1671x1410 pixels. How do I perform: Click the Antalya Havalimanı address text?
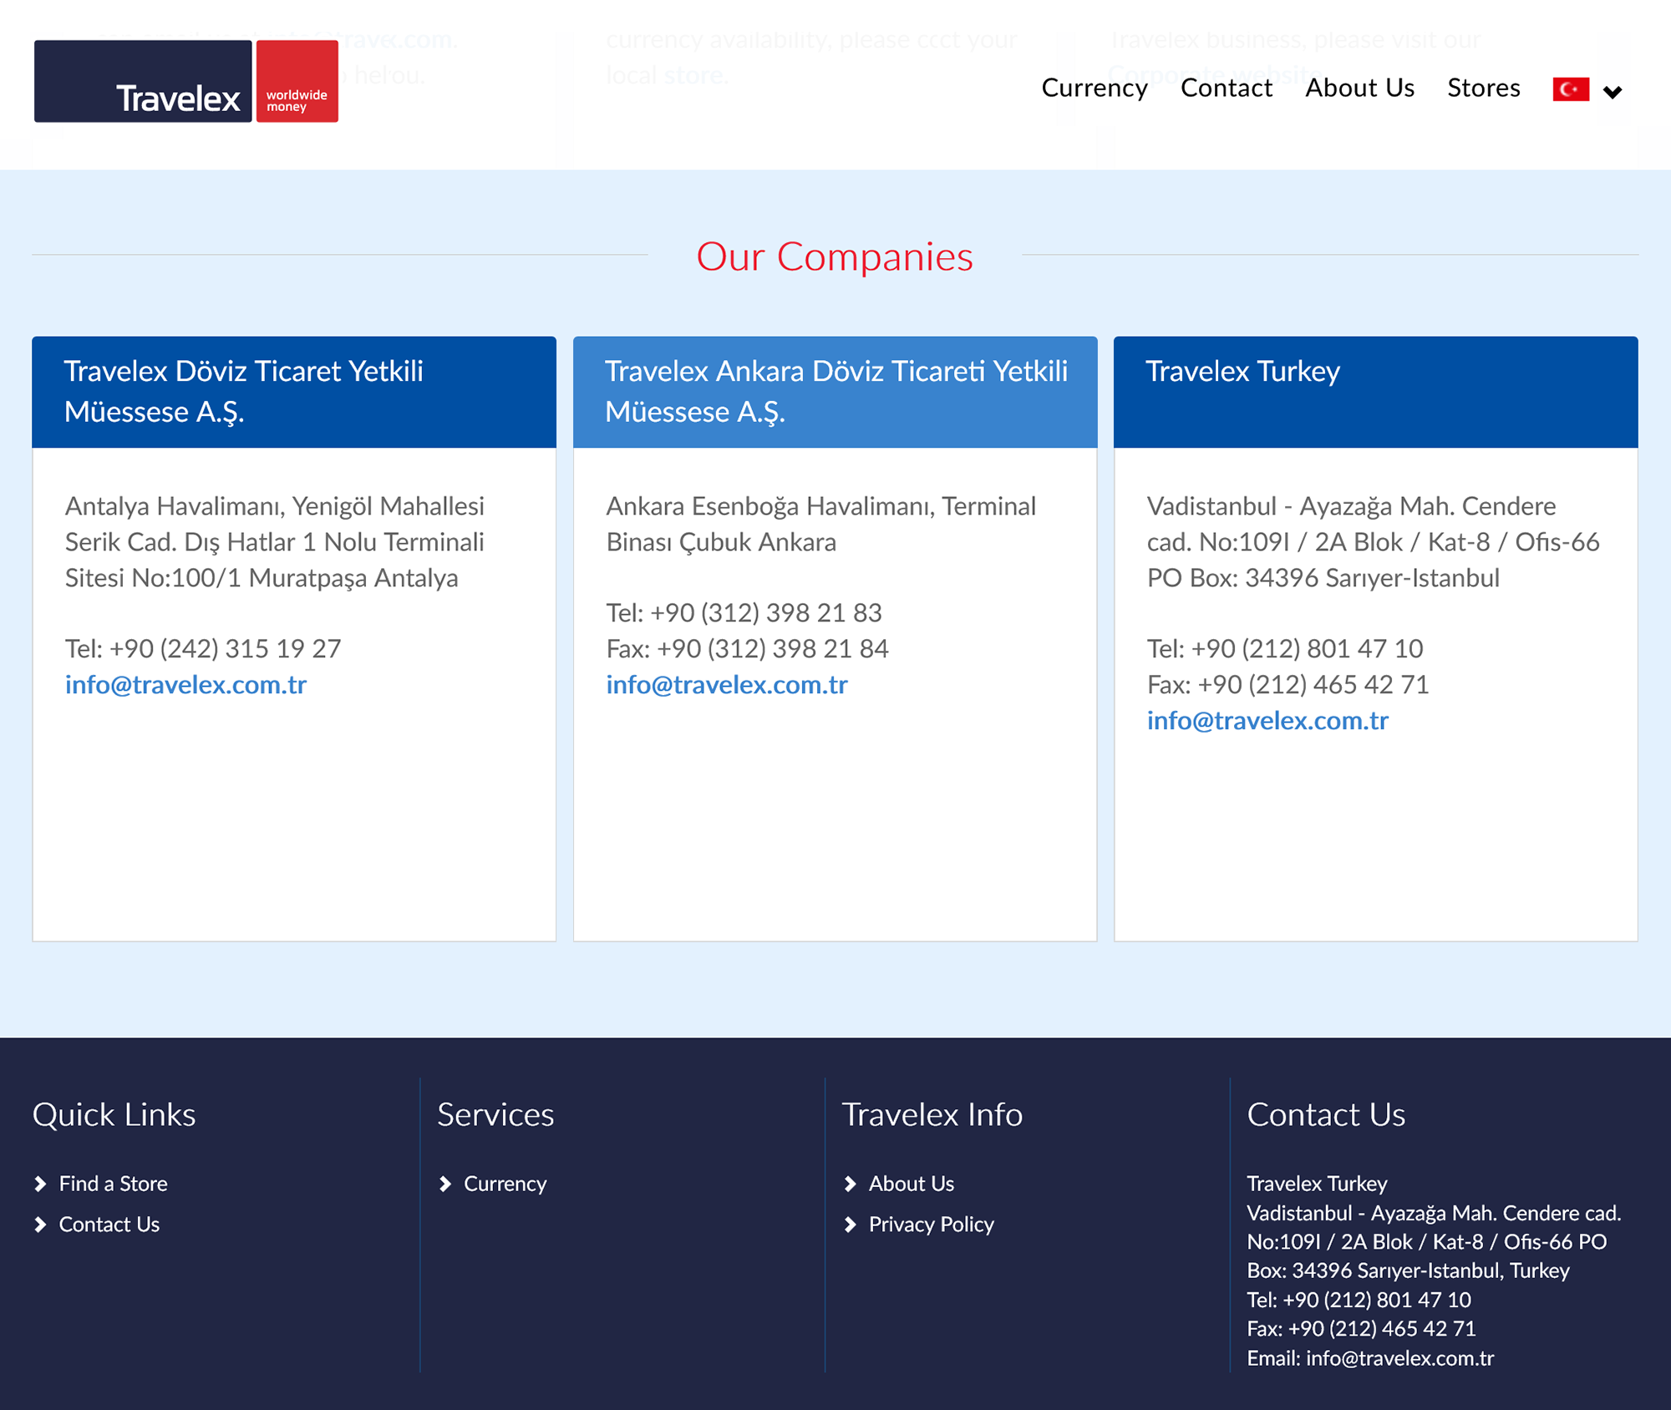point(275,541)
